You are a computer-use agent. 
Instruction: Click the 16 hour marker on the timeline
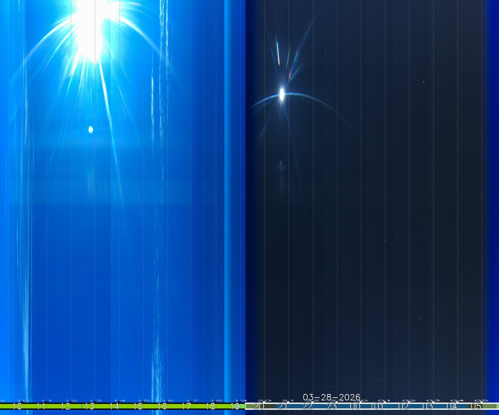point(162,406)
